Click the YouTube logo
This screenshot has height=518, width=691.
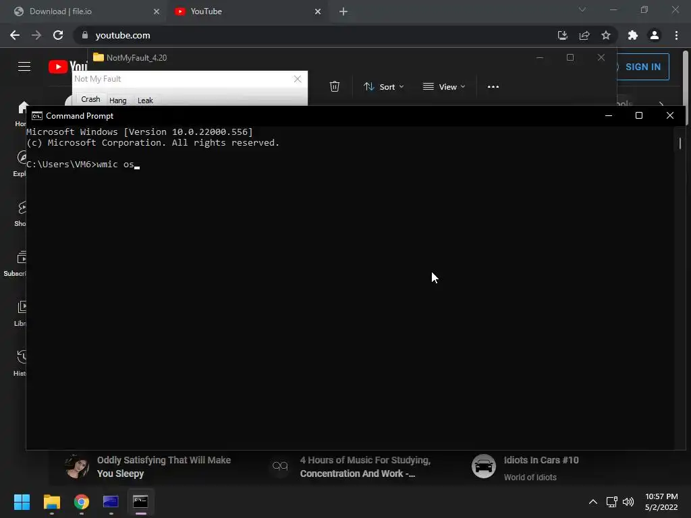[68, 67]
